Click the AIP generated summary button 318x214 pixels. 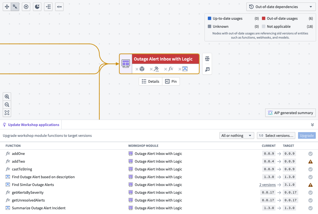(x=290, y=113)
